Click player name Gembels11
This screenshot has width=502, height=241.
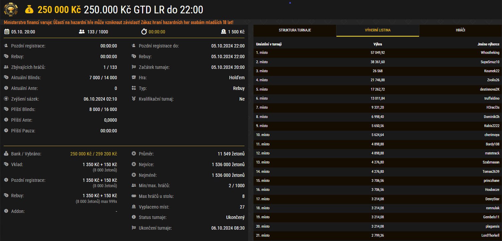point(492,217)
